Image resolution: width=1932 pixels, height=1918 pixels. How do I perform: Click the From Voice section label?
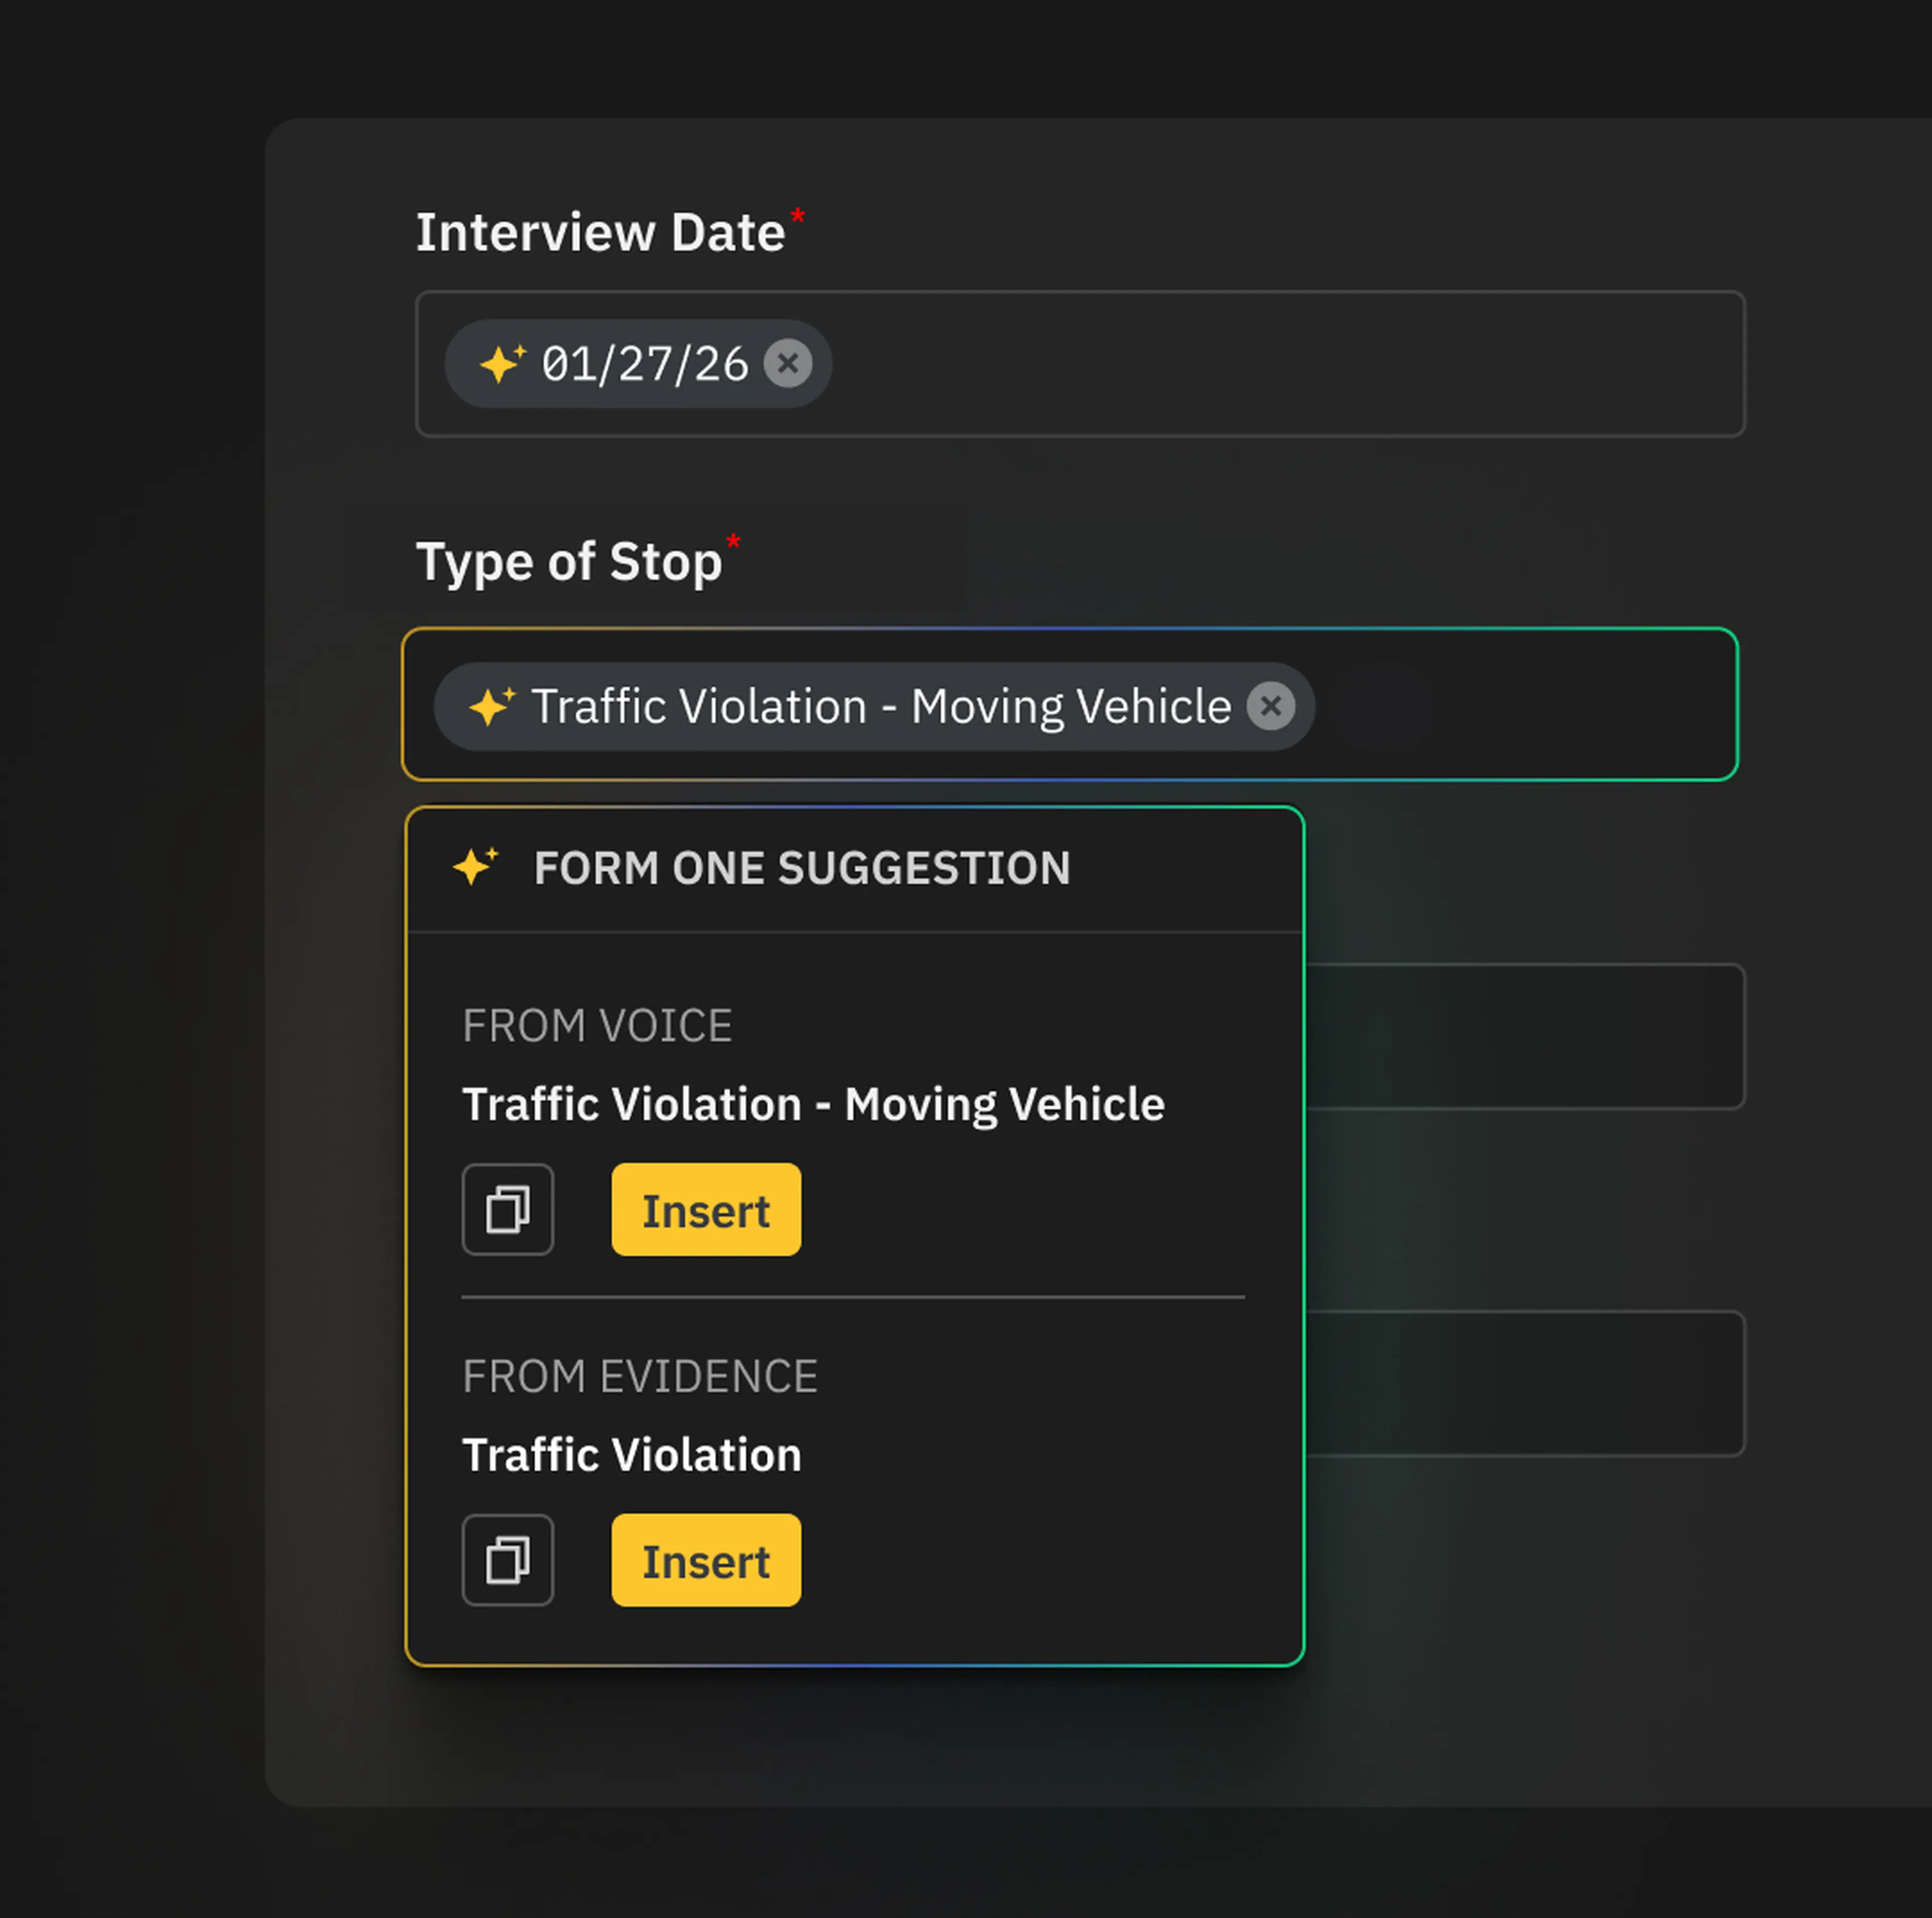(597, 1026)
